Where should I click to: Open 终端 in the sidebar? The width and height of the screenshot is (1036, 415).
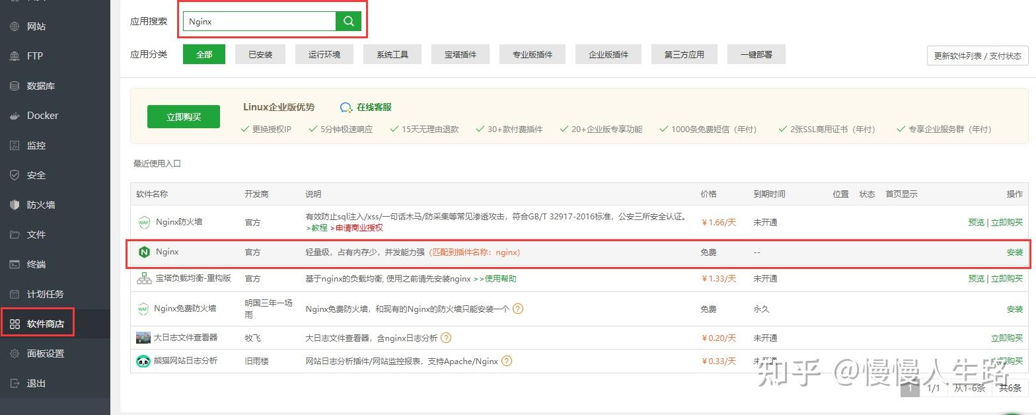36,264
